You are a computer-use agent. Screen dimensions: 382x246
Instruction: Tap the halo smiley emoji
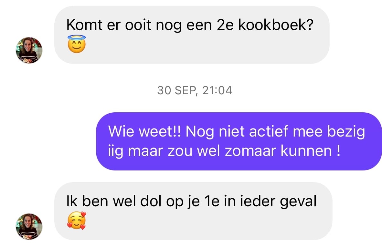coord(77,44)
